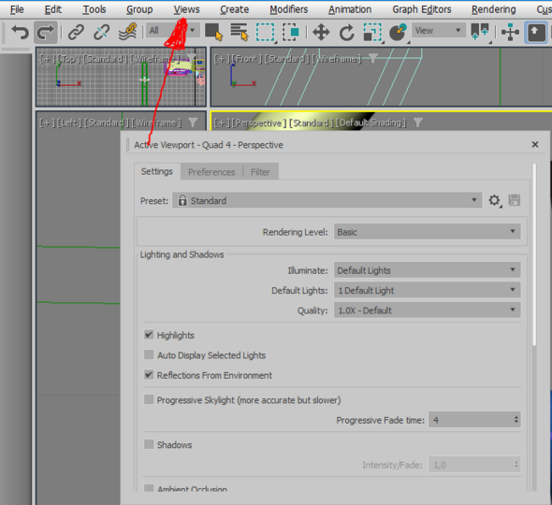Click the Perspective viewport label
The height and width of the screenshot is (505, 552).
259,123
